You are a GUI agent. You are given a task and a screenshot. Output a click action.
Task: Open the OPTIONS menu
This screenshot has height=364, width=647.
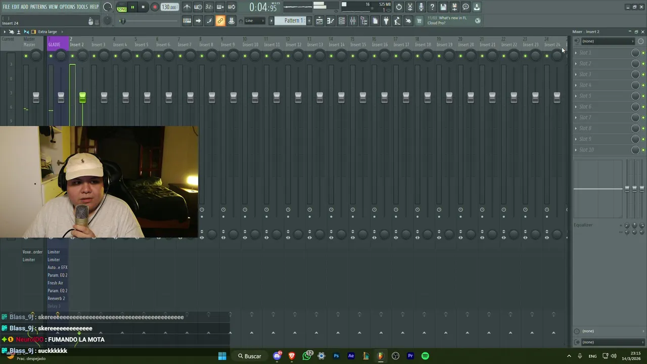[x=67, y=7]
